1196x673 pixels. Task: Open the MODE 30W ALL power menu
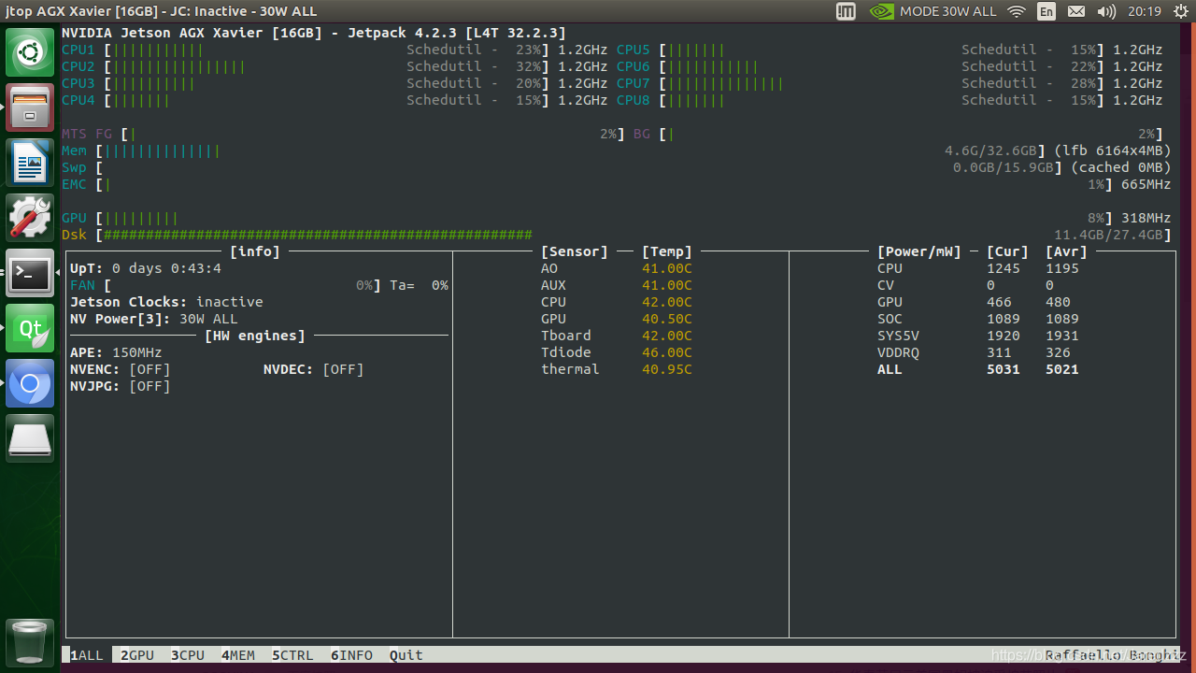click(x=948, y=11)
